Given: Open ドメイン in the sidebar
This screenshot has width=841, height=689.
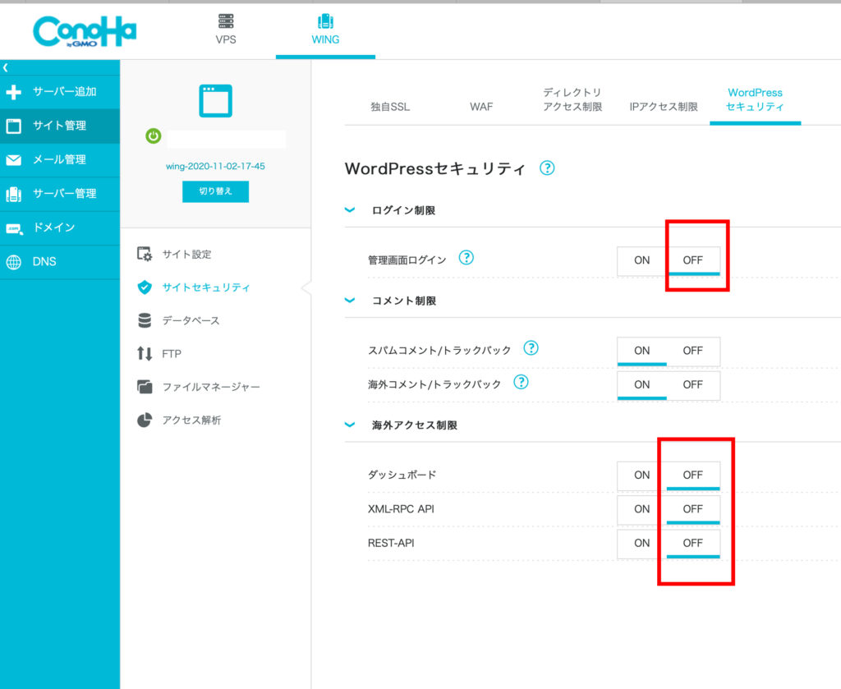Looking at the screenshot, I should [x=60, y=227].
